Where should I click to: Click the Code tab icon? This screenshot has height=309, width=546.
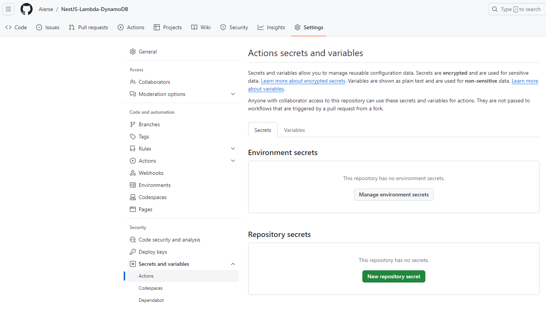8,27
